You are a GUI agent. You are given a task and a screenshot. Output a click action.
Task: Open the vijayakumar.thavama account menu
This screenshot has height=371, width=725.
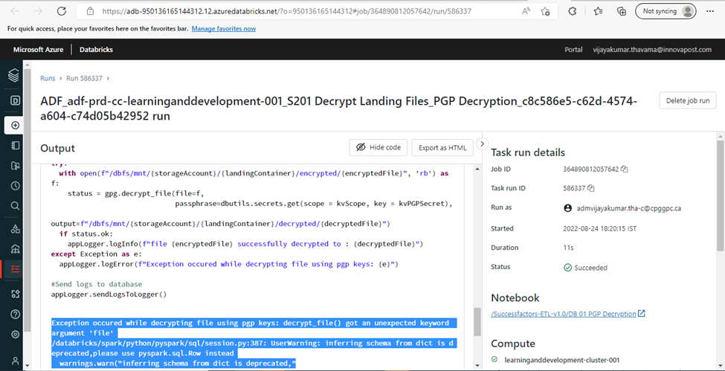click(652, 50)
